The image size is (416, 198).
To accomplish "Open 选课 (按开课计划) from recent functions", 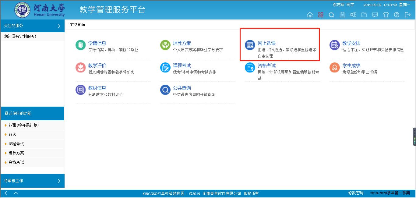I will [x=23, y=126].
